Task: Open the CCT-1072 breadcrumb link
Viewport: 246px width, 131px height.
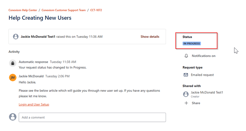Action: coord(96,10)
